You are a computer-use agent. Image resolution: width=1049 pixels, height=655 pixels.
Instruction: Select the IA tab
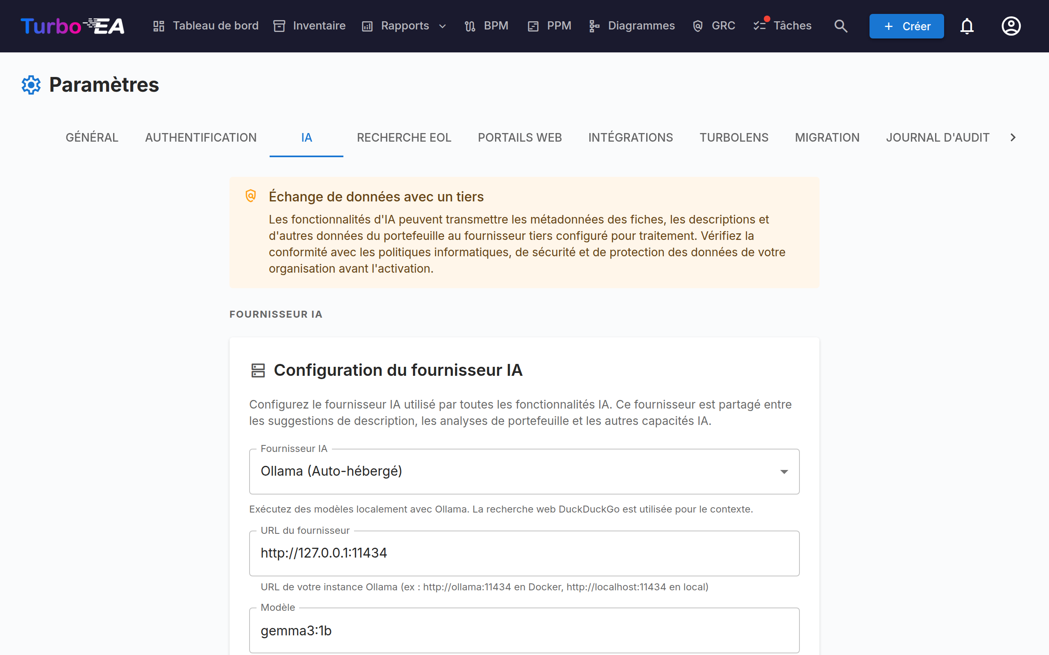pyautogui.click(x=307, y=137)
